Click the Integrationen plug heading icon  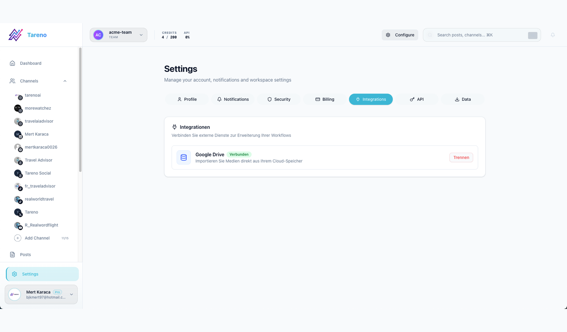pyautogui.click(x=175, y=127)
